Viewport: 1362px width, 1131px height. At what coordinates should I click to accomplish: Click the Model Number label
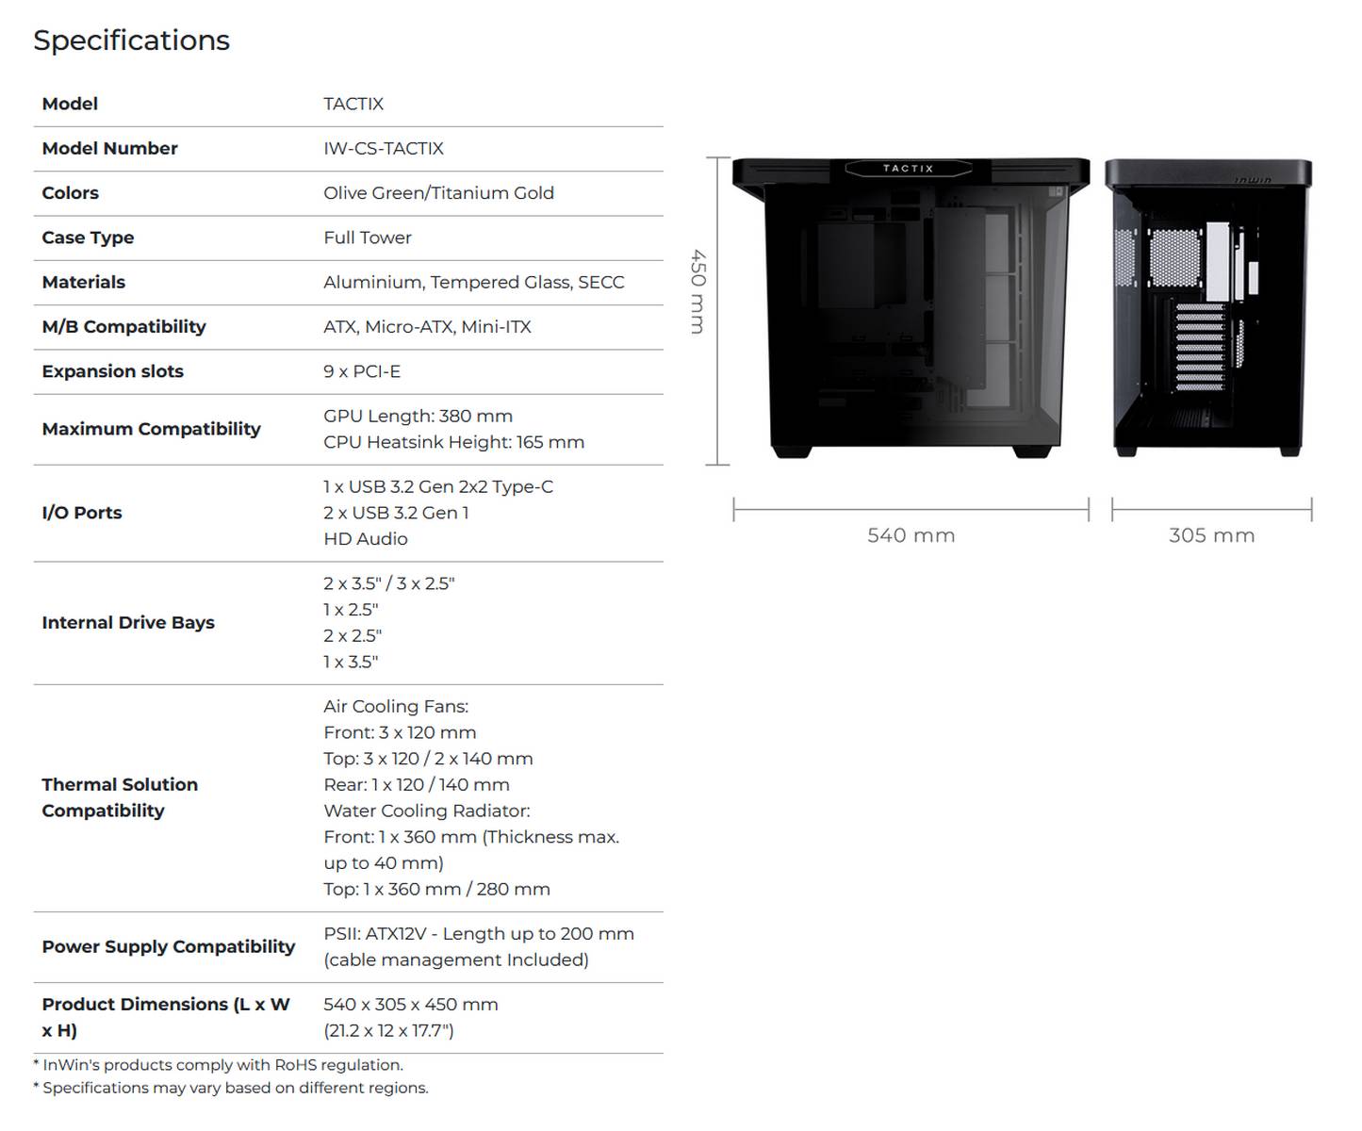pos(109,148)
